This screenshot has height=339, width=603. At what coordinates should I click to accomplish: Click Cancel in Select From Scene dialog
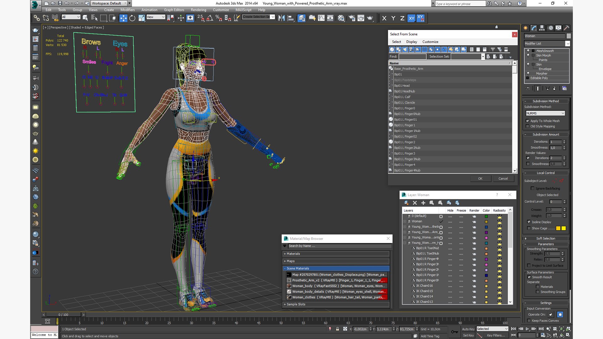[503, 179]
